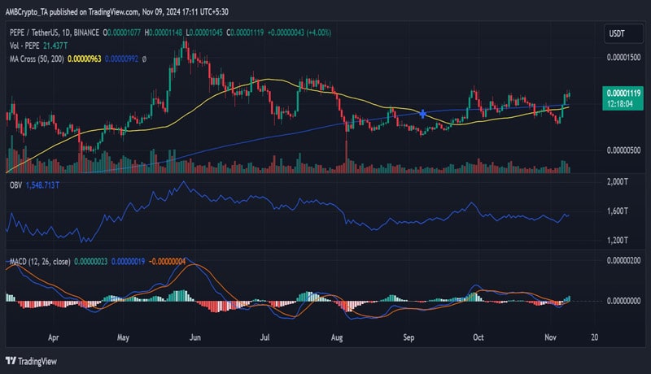The image size is (651, 374).
Task: Click the Sep label on time axis
Action: (x=409, y=337)
